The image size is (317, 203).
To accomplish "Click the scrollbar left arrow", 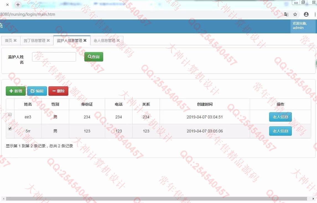I will point(3,199).
